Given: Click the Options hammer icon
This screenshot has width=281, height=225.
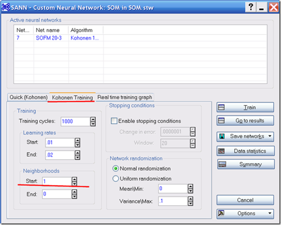Looking at the screenshot, I should pyautogui.click(x=221, y=213).
